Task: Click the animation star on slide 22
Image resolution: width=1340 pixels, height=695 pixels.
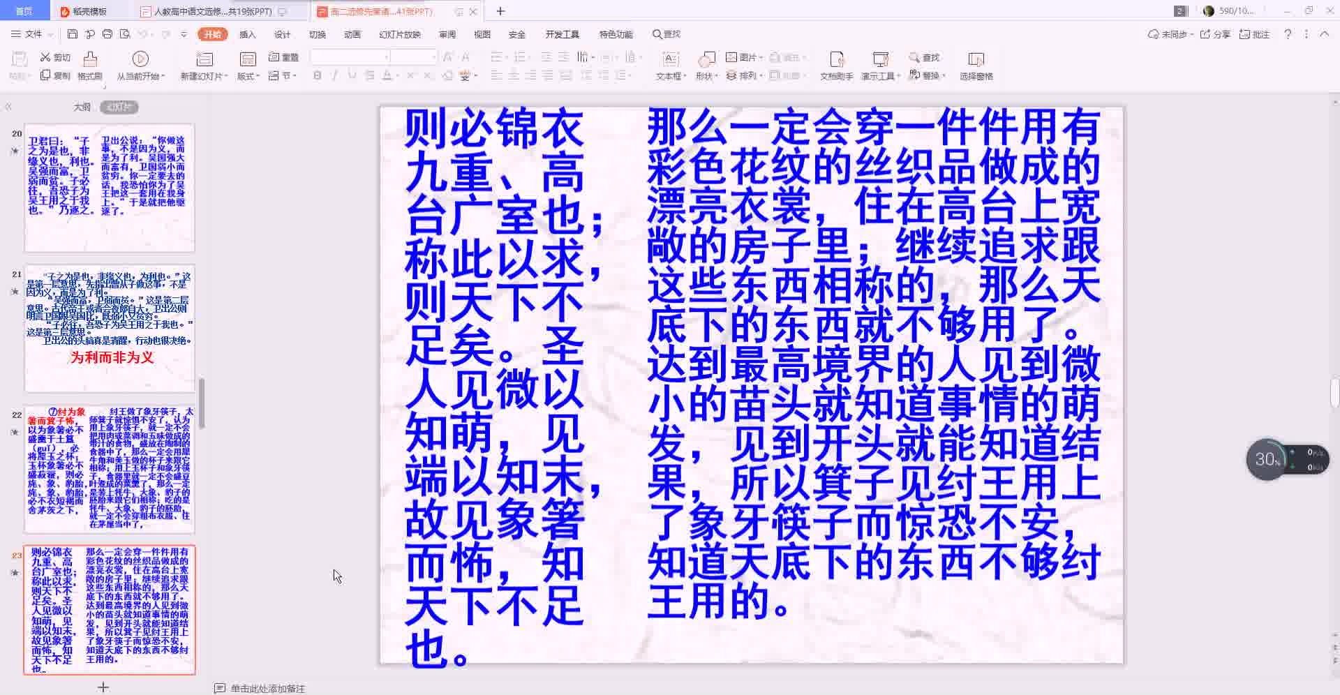Action: pyautogui.click(x=15, y=432)
